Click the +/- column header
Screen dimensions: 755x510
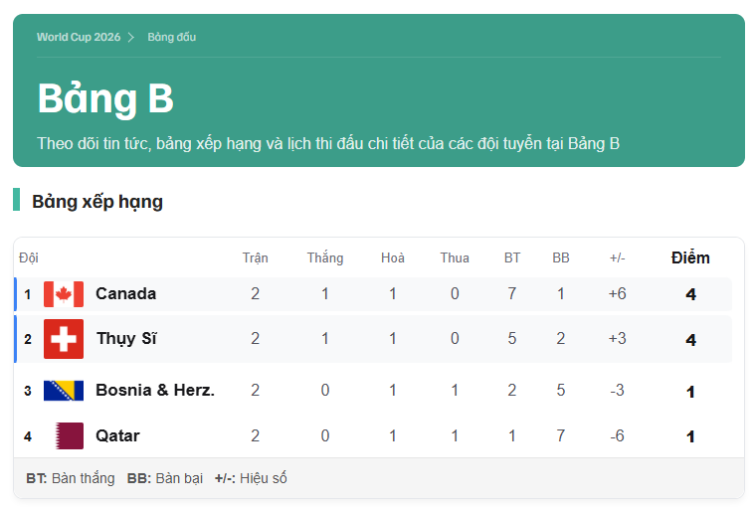coord(618,257)
